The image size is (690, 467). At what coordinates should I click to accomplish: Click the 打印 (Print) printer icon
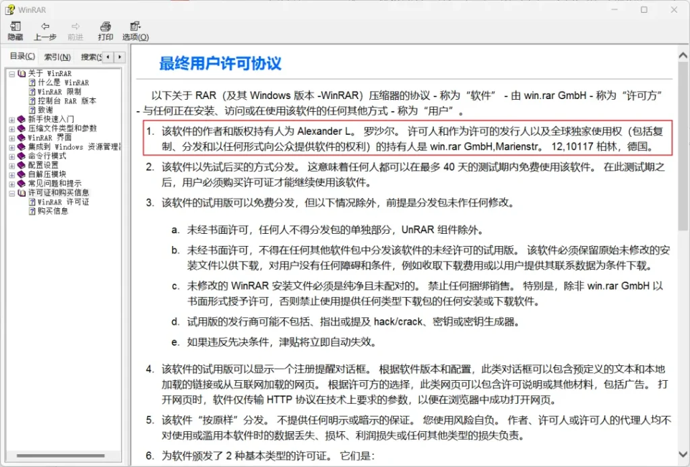105,26
